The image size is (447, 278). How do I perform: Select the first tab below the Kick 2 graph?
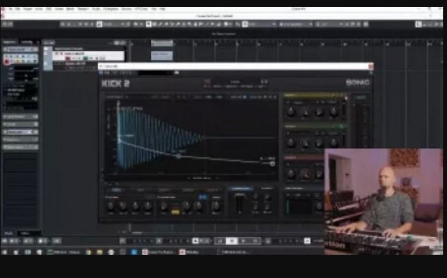coord(116,190)
